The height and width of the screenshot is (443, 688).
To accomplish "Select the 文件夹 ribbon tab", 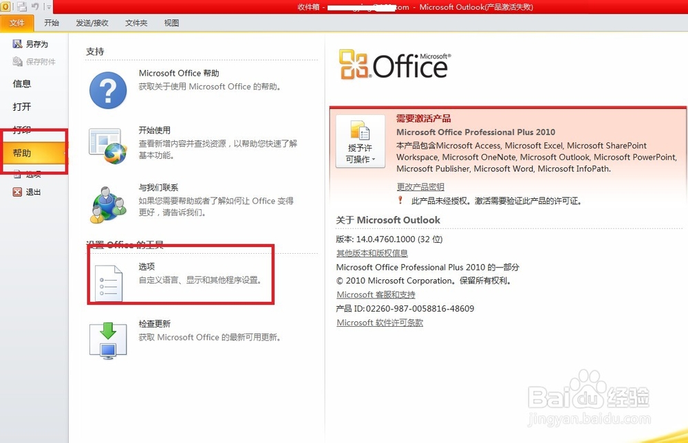I will (x=136, y=23).
